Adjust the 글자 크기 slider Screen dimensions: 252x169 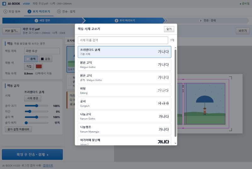click(x=37, y=106)
